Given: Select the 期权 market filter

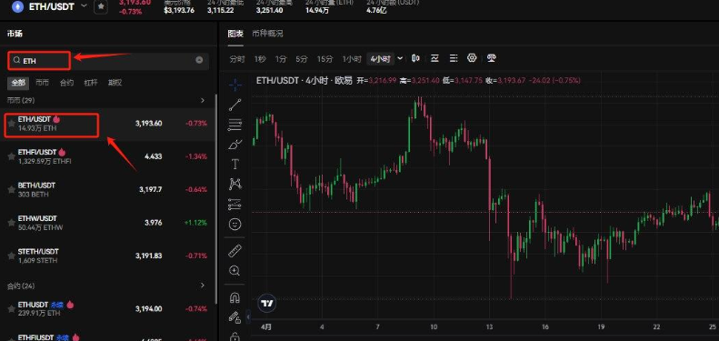Looking at the screenshot, I should coord(115,83).
